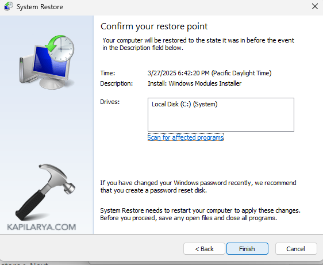Select Local Disk (C:) (System) entry
This screenshot has height=265, width=323.
(184, 104)
